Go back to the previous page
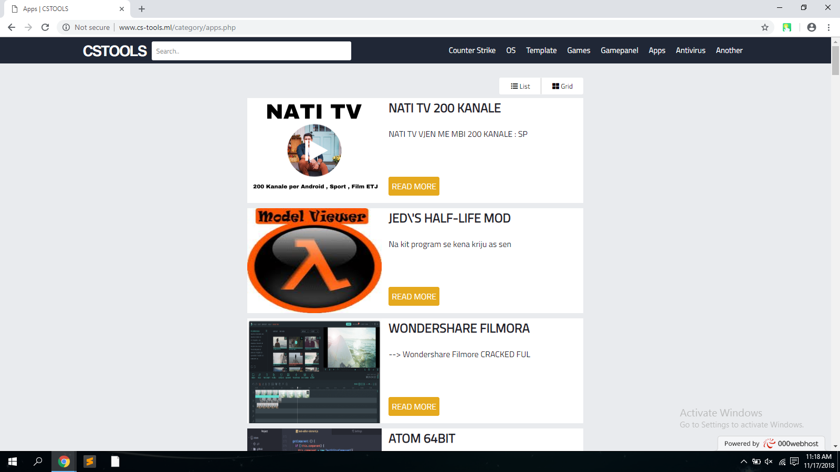 tap(12, 27)
